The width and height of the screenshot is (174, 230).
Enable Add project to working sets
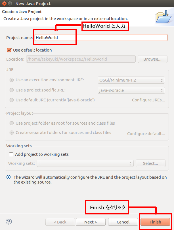[x=11, y=154]
